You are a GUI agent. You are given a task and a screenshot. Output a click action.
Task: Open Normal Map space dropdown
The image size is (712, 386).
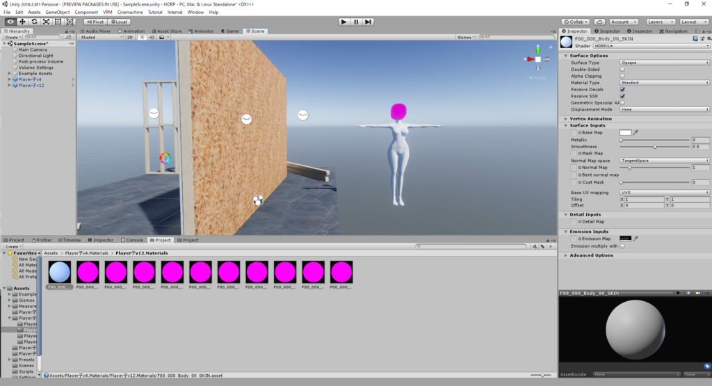(x=664, y=161)
